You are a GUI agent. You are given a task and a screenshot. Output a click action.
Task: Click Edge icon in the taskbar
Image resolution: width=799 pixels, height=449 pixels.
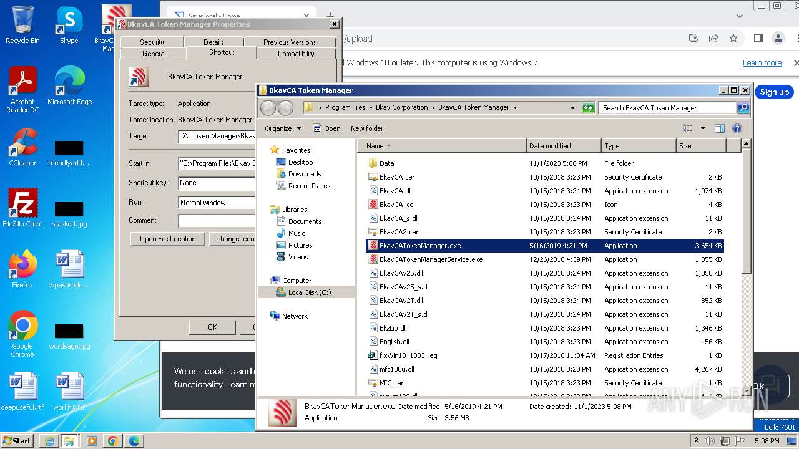click(134, 441)
